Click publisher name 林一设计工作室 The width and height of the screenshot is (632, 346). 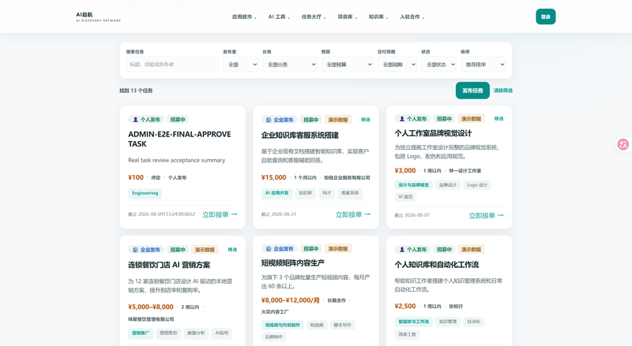tap(465, 170)
